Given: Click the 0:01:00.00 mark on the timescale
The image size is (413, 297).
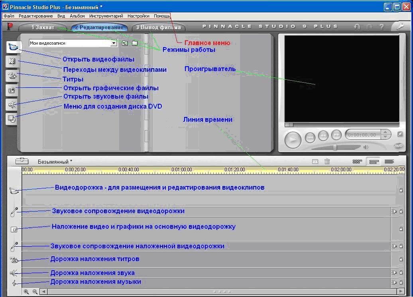Looking at the screenshot, I should [x=182, y=170].
